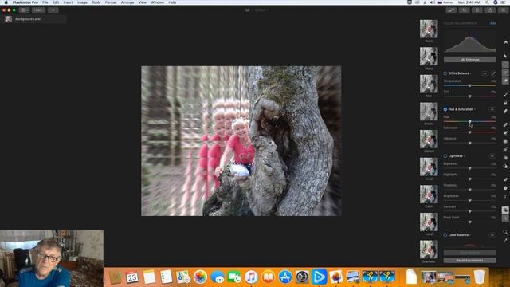Select the Style tool at sidebar top
510x287 pixels.
(505, 42)
